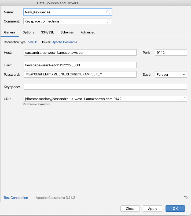
Task: Select the General tab
Action: 10,32
